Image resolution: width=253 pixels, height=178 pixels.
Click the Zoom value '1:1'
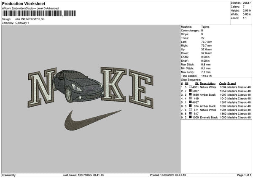(x=245, y=18)
